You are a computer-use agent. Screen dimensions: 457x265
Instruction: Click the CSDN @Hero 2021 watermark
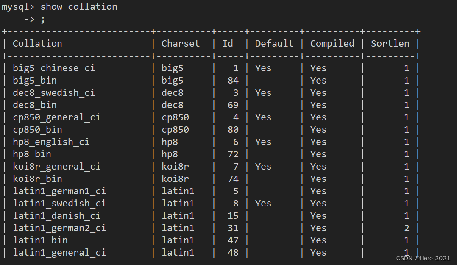(x=423, y=258)
